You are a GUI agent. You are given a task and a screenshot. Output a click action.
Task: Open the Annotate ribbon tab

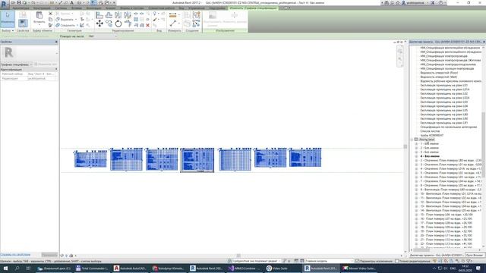[x=93, y=8]
